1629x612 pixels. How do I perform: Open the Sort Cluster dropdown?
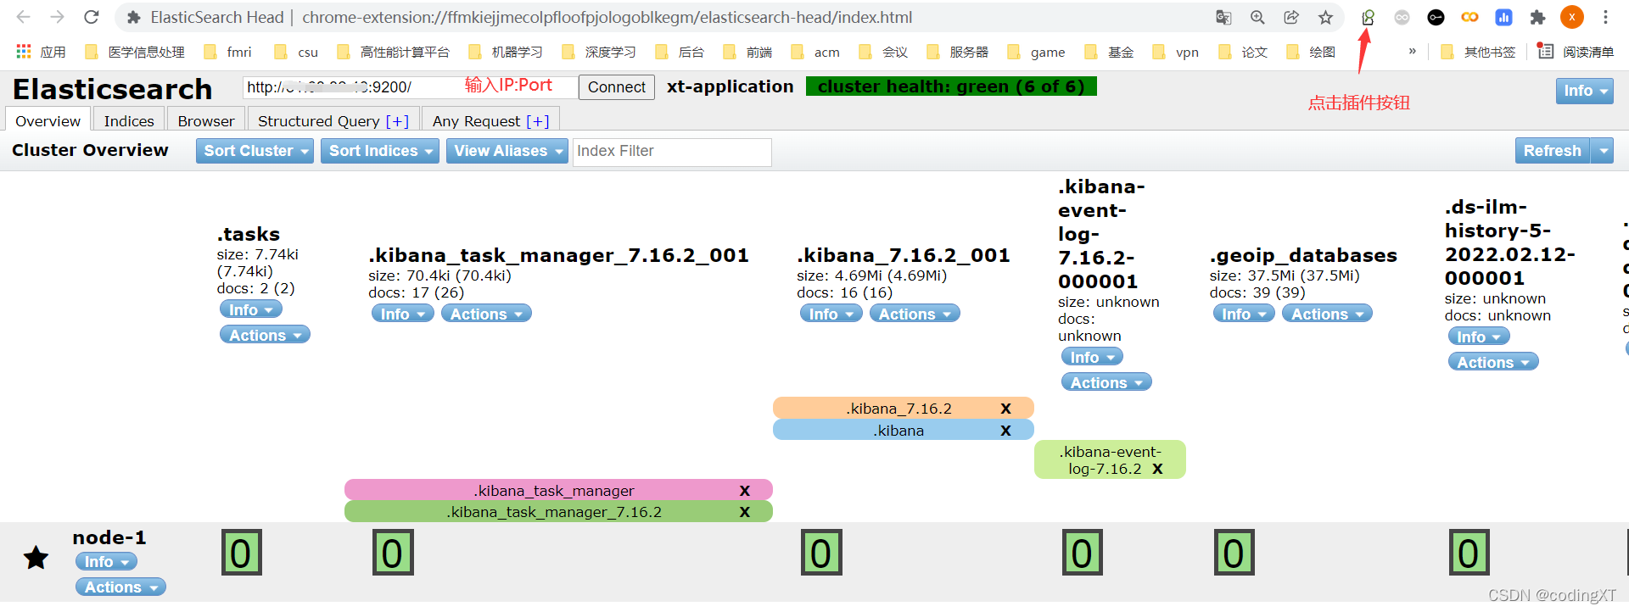pos(255,151)
